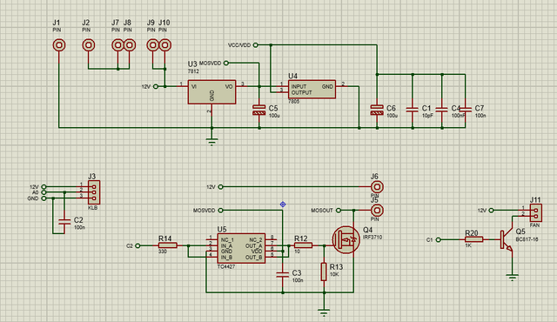Select the J9 pin connector symbol
The height and width of the screenshot is (322, 557).
click(x=153, y=45)
